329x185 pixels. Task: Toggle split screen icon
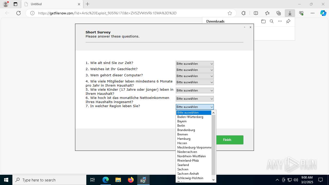pos(256,13)
